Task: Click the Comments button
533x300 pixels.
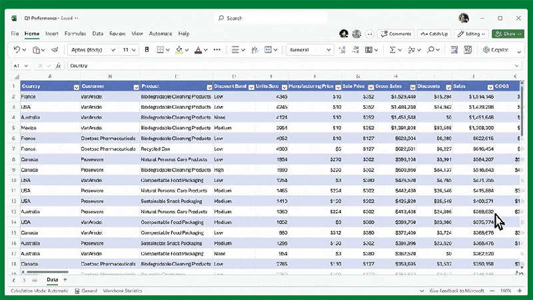Action: click(x=396, y=33)
